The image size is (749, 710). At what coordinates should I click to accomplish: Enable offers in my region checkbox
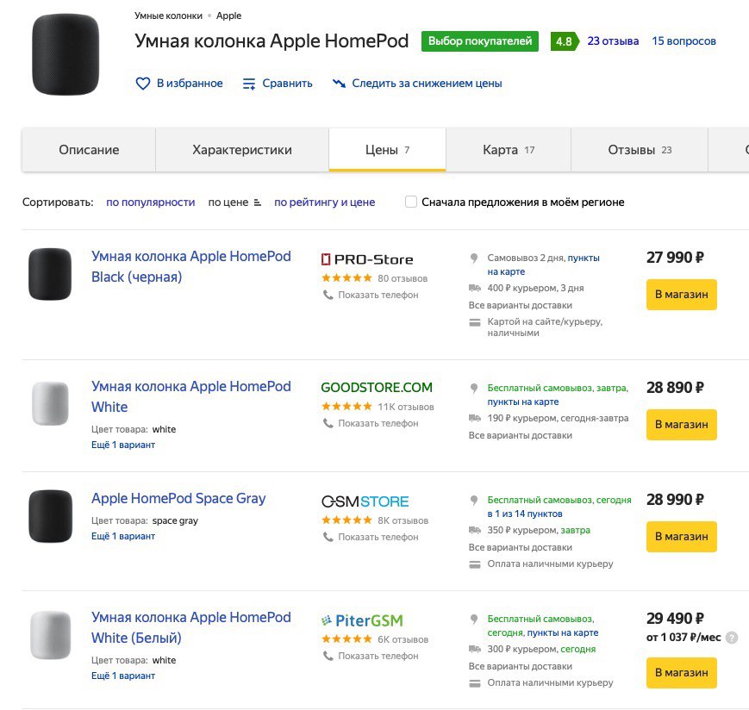[x=411, y=202]
